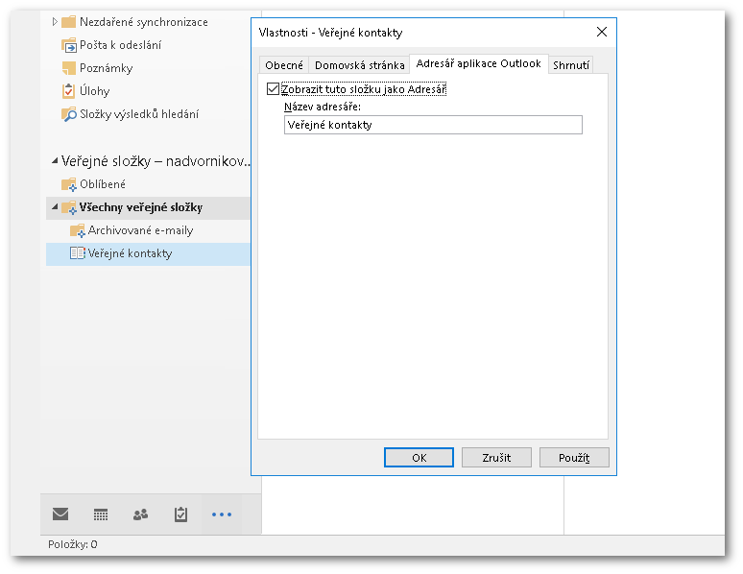Switch to Calendar view icon

pos(101,514)
